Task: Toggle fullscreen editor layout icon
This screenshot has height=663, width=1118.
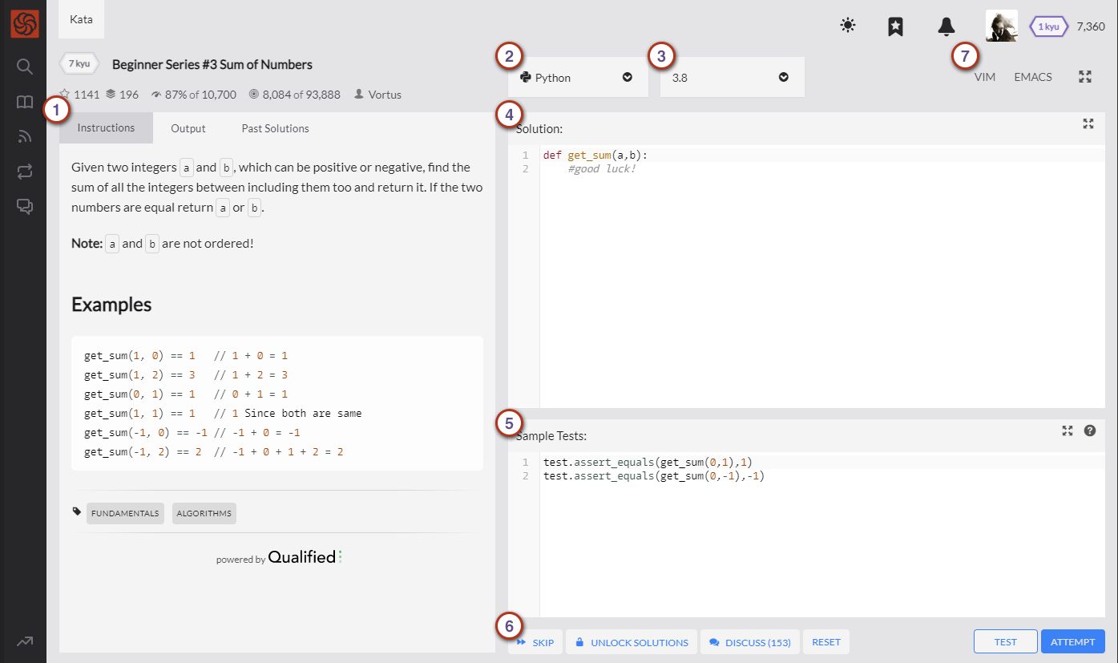Action: click(x=1085, y=77)
